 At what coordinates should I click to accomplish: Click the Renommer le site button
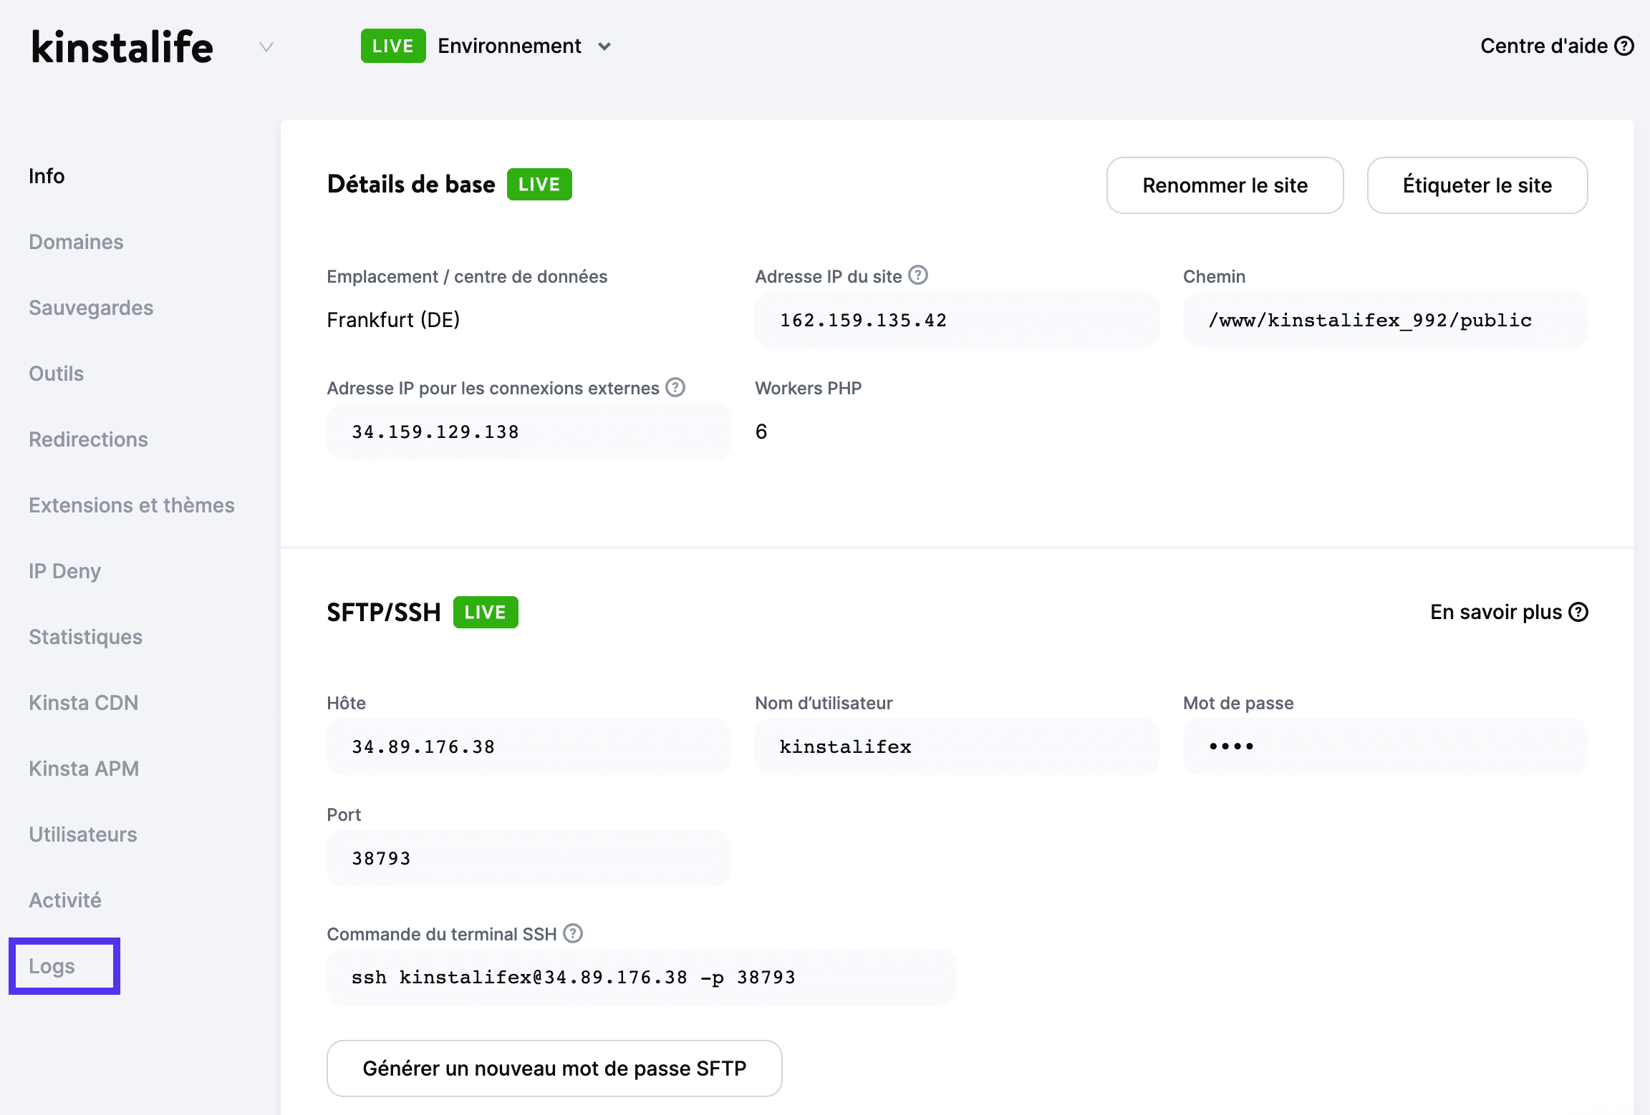tap(1225, 185)
